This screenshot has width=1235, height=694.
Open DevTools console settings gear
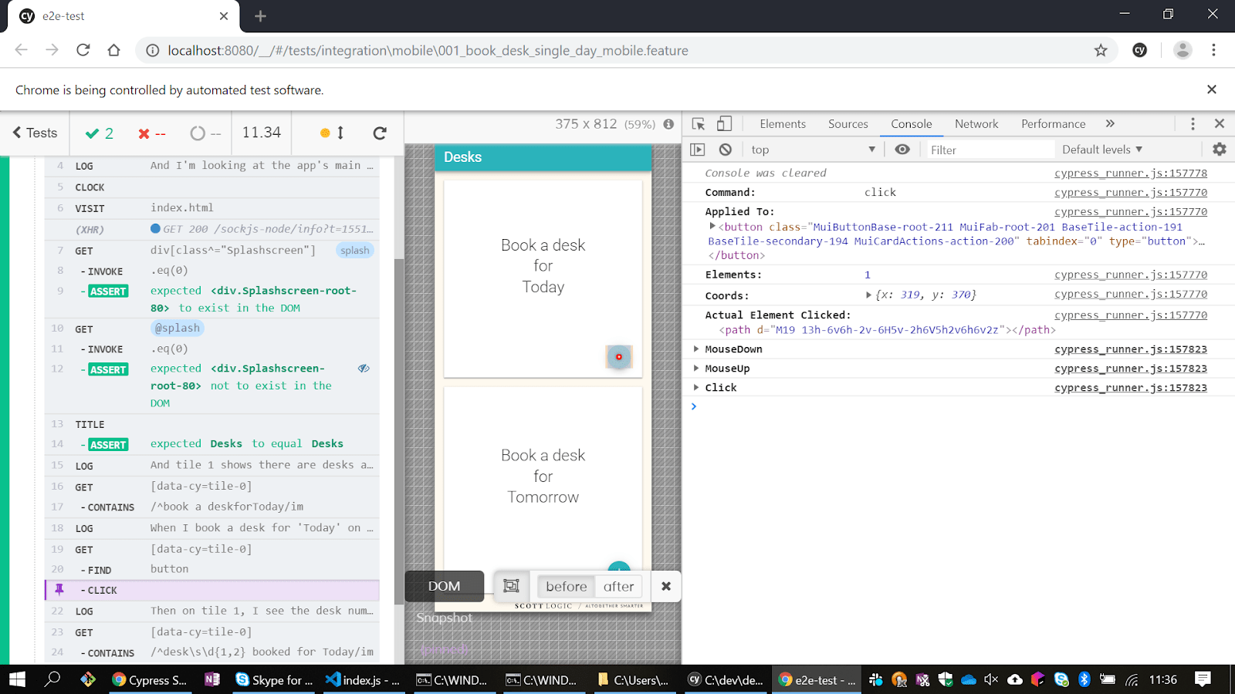pyautogui.click(x=1220, y=150)
